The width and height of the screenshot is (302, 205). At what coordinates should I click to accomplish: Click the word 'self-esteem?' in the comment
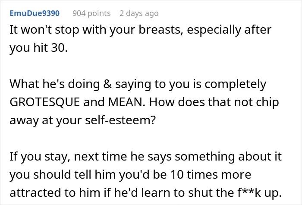click(120, 120)
